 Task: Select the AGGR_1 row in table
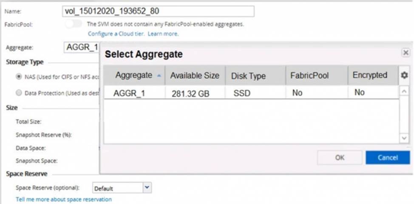(x=251, y=93)
